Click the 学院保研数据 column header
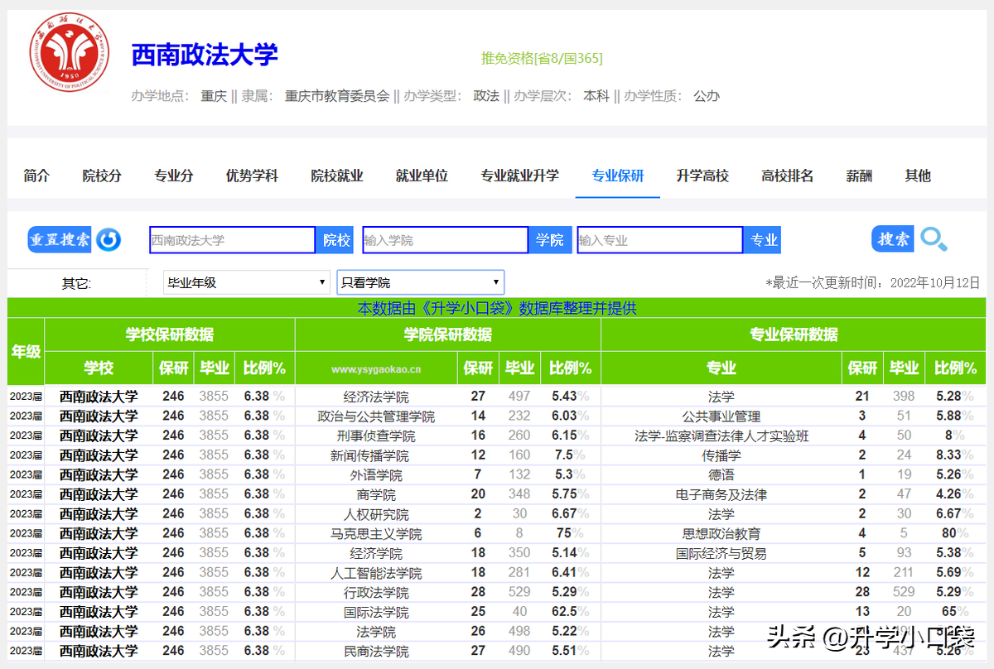 pyautogui.click(x=448, y=334)
